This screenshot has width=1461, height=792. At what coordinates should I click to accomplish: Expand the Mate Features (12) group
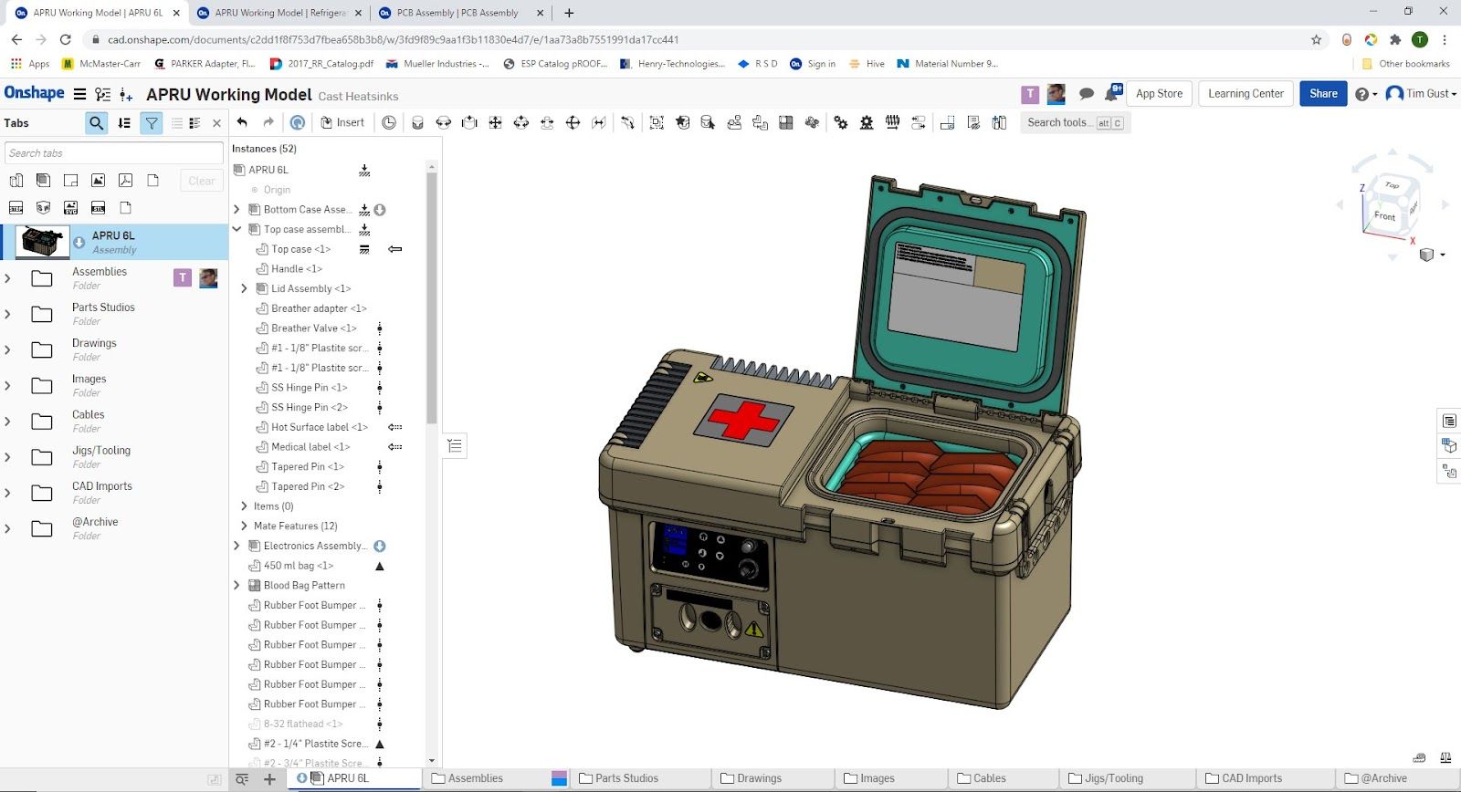[244, 526]
